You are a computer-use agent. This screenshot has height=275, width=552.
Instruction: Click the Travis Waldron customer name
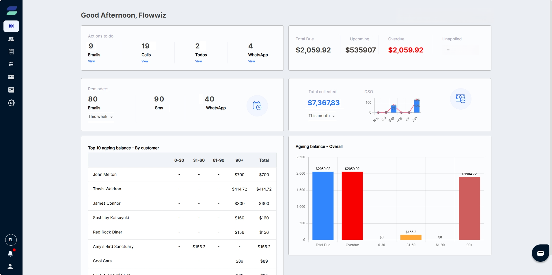pos(107,189)
